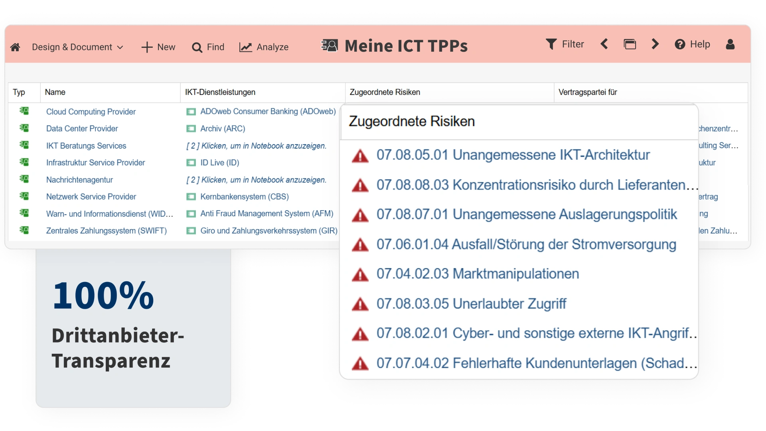The image size is (766, 431).
Task: Open the user profile icon
Action: click(730, 44)
